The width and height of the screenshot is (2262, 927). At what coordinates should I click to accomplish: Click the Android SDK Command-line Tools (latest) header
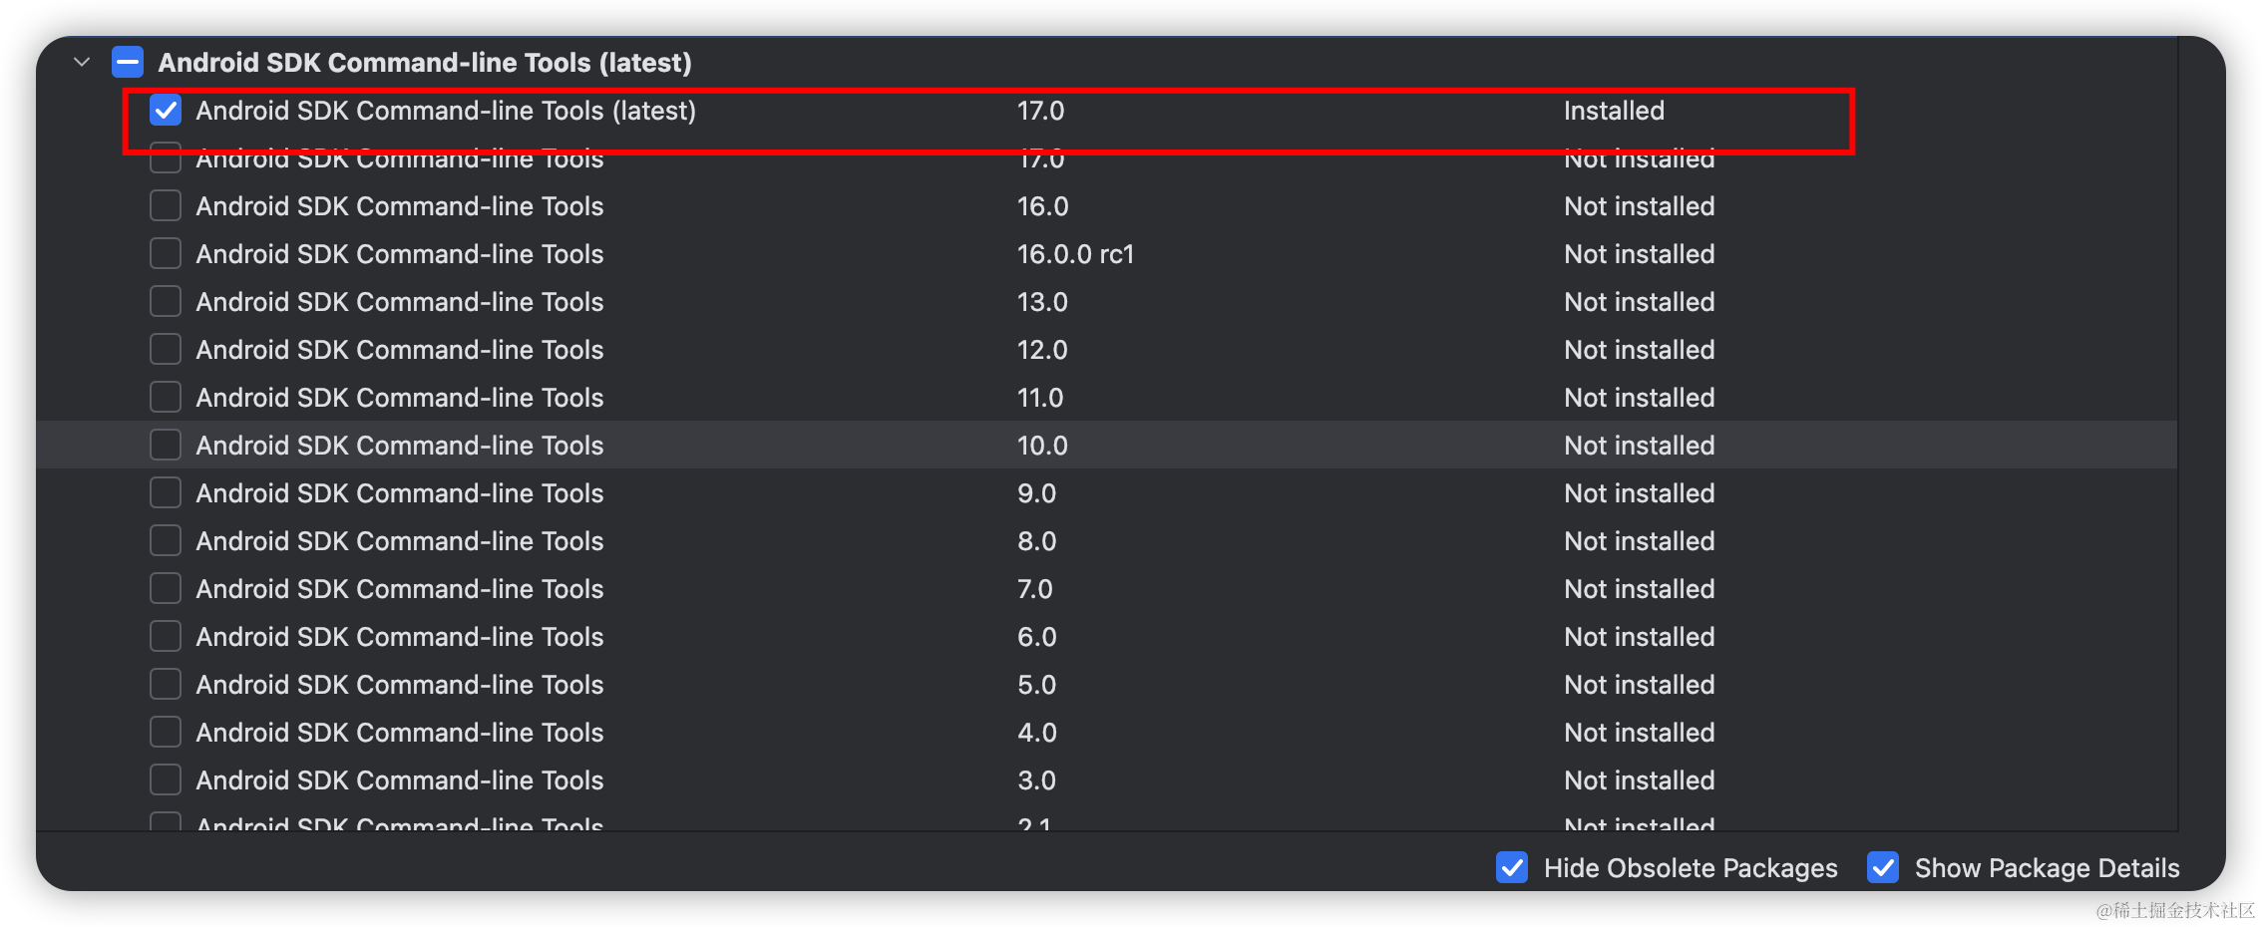[x=425, y=63]
